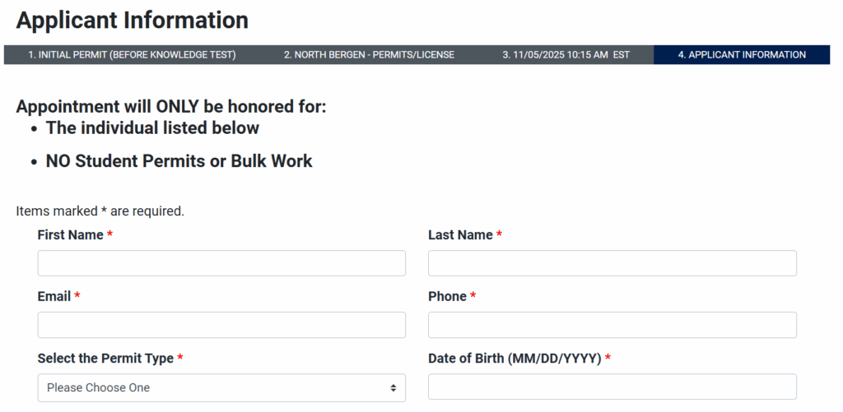Click the Date of Birth label
The width and height of the screenshot is (843, 412).
click(515, 359)
